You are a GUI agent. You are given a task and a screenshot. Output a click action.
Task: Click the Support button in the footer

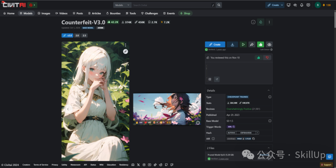(326, 165)
